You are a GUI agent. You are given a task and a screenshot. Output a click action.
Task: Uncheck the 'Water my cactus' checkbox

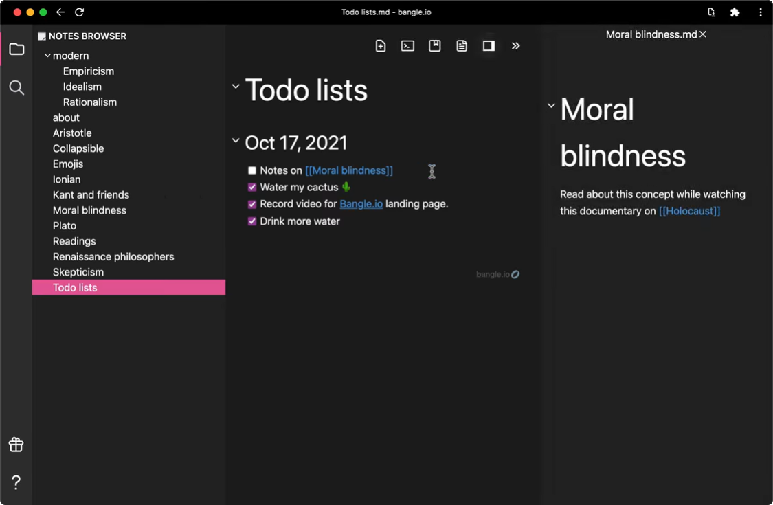click(252, 187)
